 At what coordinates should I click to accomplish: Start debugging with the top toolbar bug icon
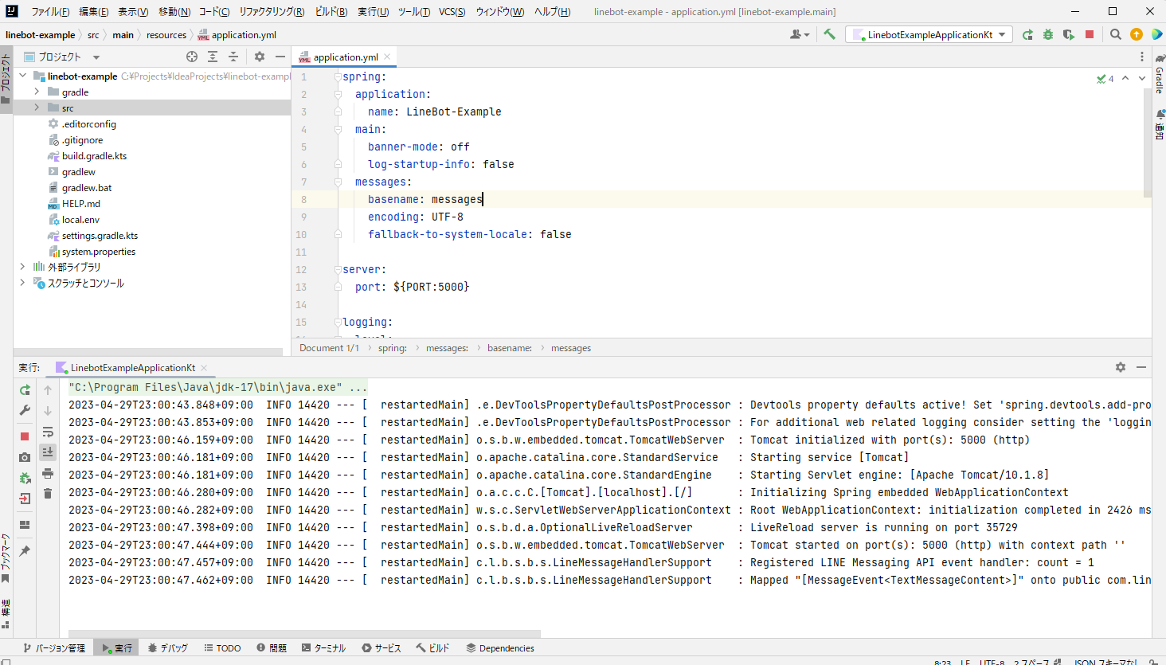(x=1048, y=34)
